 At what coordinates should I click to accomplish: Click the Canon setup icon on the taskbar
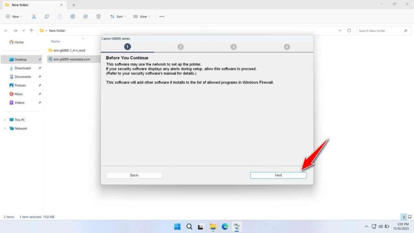(x=237, y=227)
